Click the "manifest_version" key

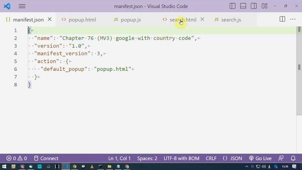[x=62, y=53]
